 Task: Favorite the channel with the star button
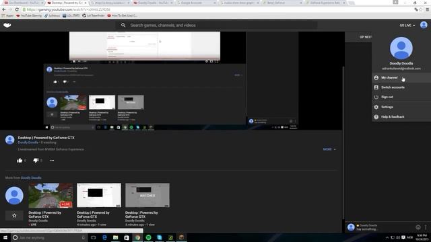pyautogui.click(x=14, y=216)
